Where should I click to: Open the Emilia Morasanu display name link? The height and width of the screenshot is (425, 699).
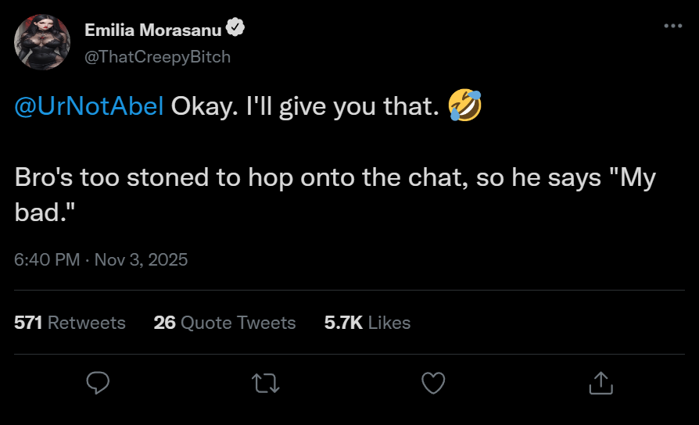coord(153,30)
